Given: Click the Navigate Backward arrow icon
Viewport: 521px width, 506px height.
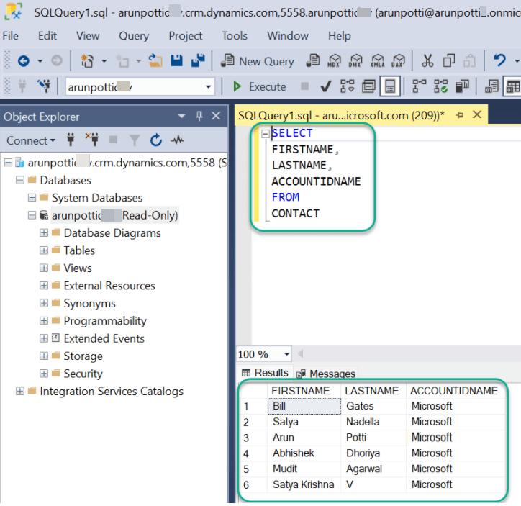Looking at the screenshot, I should pyautogui.click(x=24, y=60).
